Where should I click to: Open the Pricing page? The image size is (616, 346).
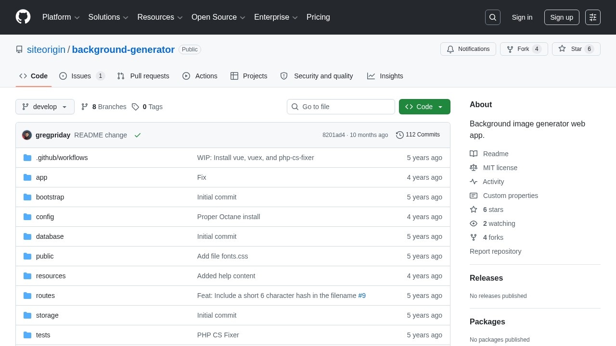tap(318, 17)
